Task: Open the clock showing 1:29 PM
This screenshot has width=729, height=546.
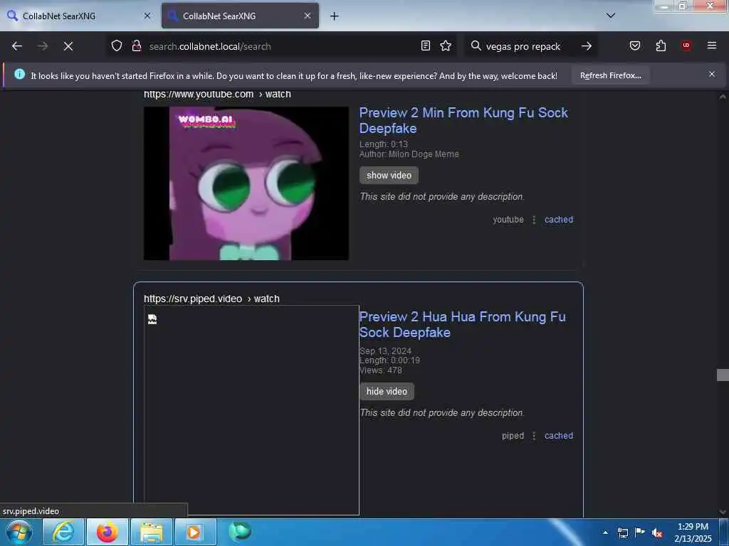Action: pyautogui.click(x=693, y=532)
